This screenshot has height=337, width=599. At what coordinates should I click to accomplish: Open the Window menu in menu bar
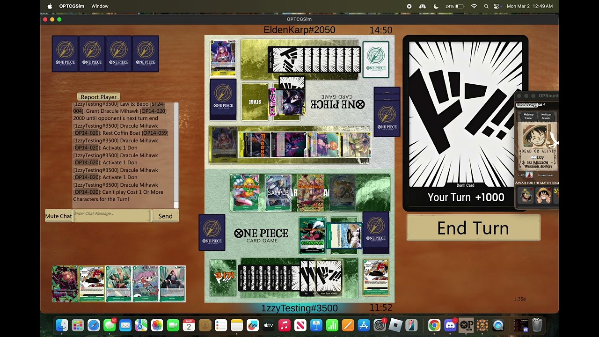(100, 6)
